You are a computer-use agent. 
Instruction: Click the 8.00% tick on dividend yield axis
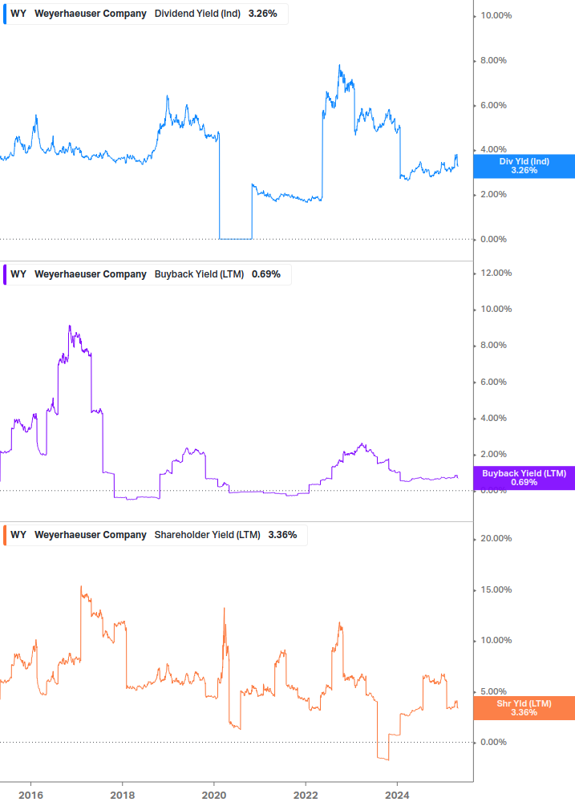pyautogui.click(x=493, y=61)
